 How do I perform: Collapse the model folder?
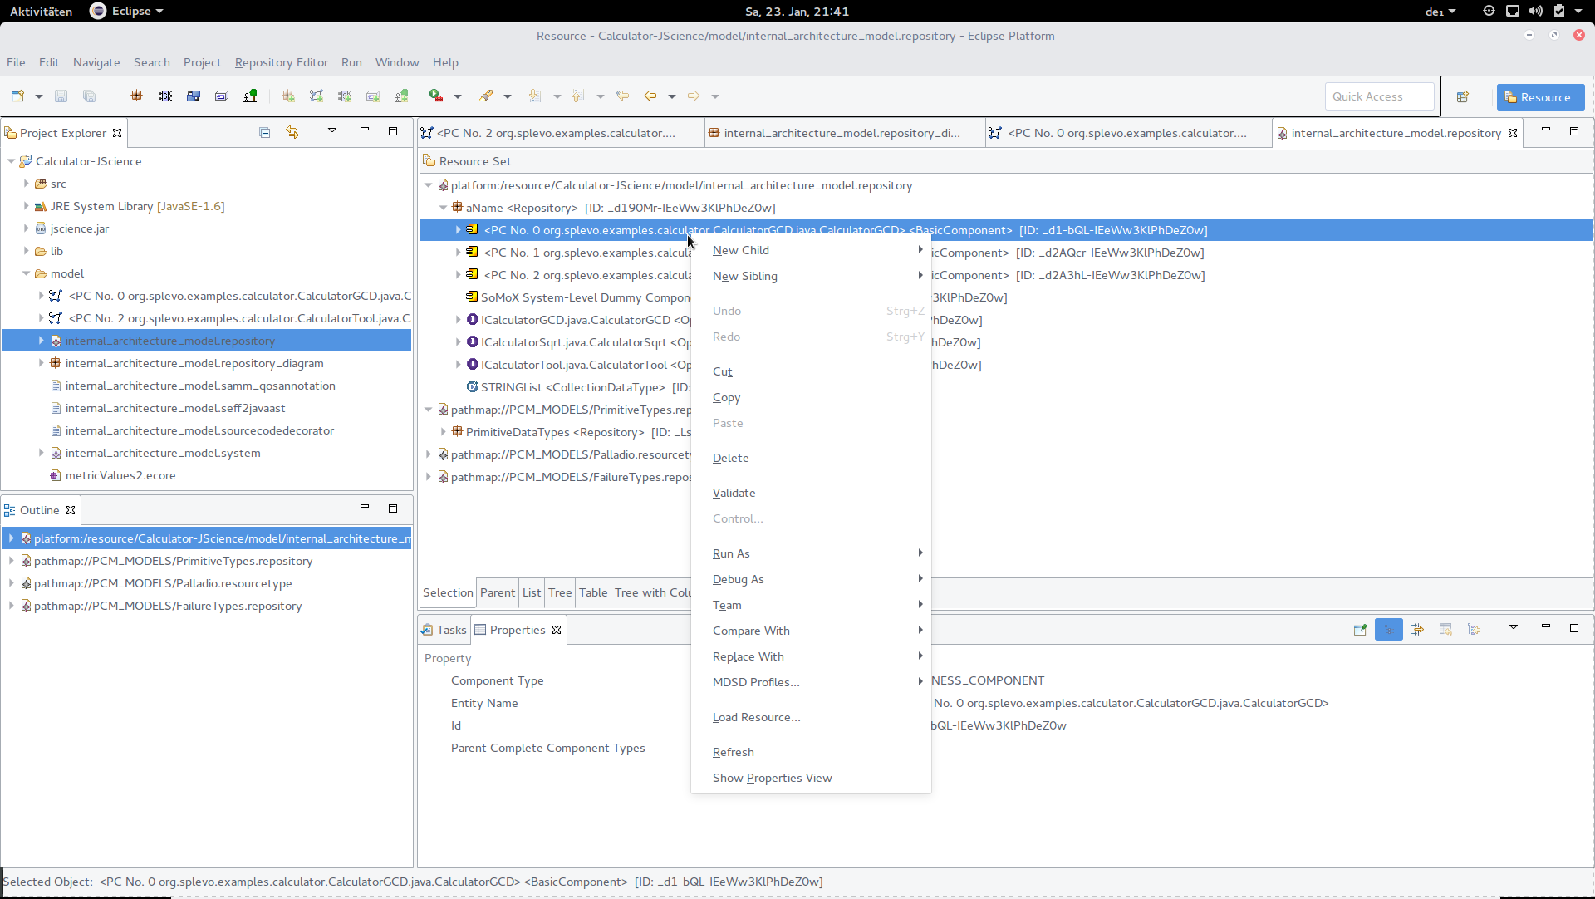click(26, 273)
